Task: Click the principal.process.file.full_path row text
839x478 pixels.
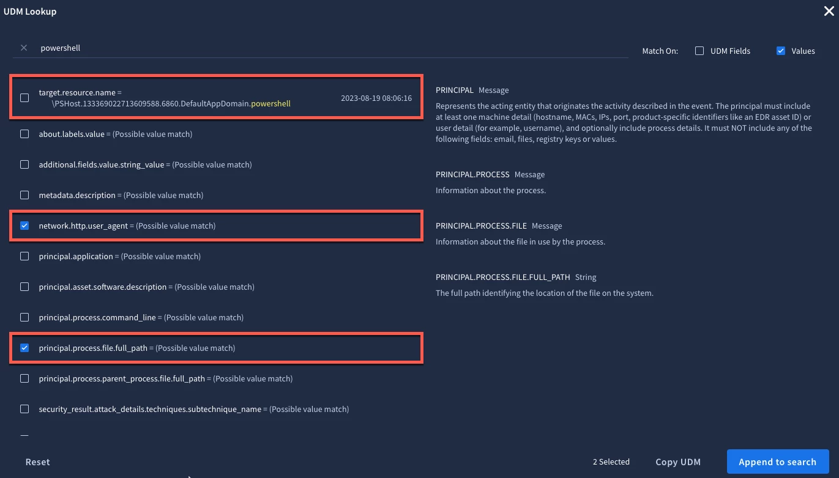Action: 137,348
